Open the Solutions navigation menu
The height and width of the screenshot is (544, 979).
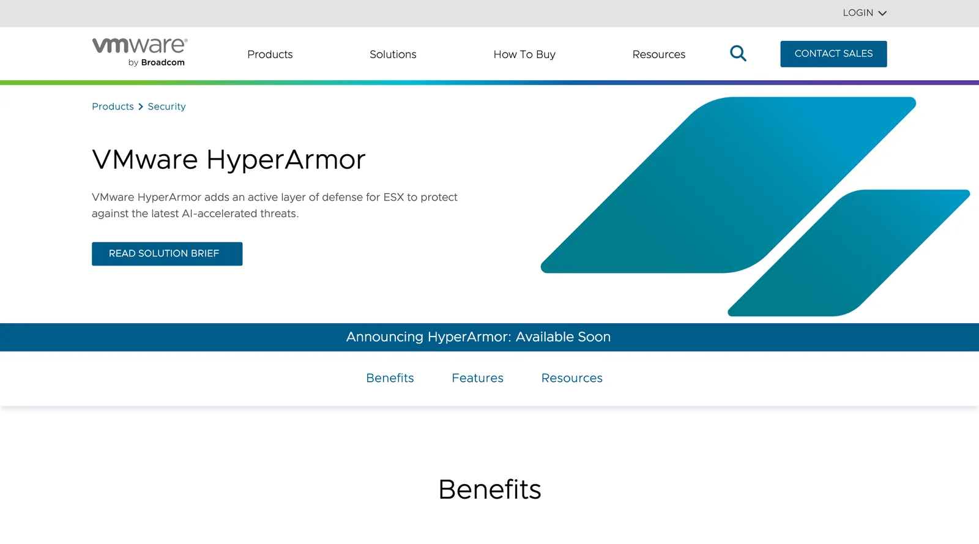coord(393,54)
